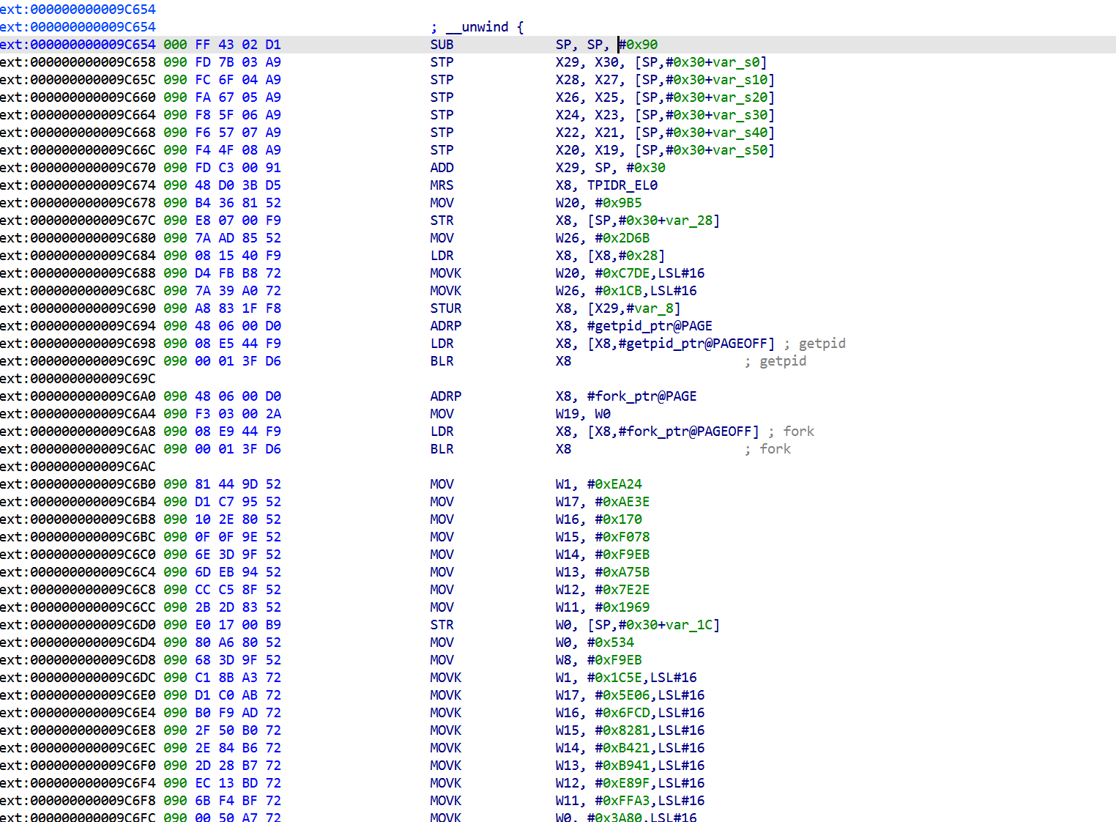Screen dimensions: 1116x822
Task: Click the opcode bytes FD 7B 03 A9
Action: click(238, 62)
